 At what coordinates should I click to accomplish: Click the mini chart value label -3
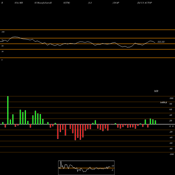click(x=112, y=170)
